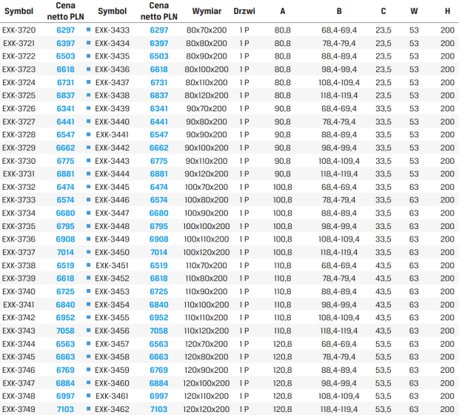The height and width of the screenshot is (415, 459).
Task: Select symbol EXK-3735
Action: (19, 227)
